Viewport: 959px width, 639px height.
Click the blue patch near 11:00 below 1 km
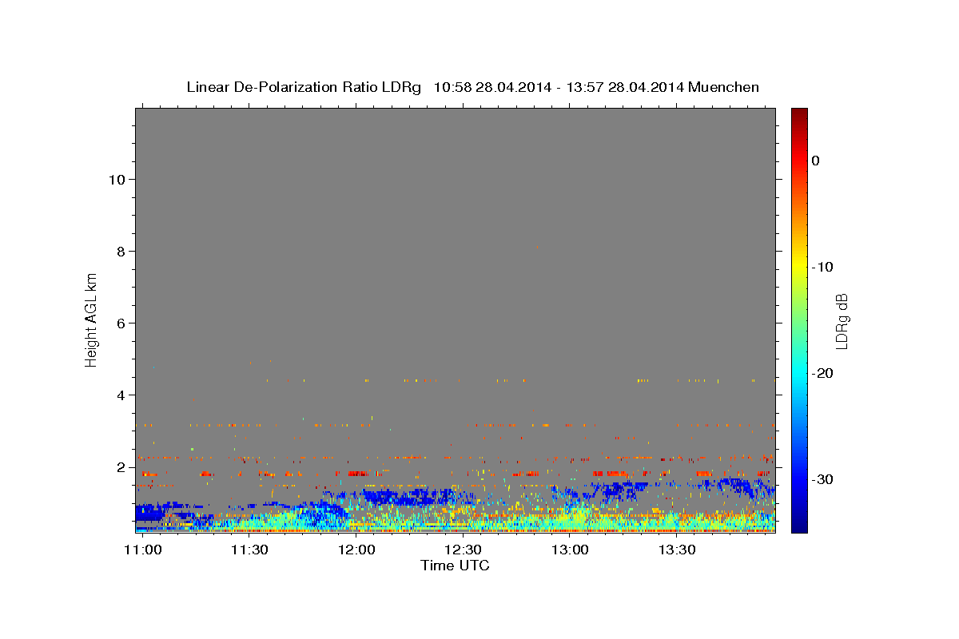(149, 512)
